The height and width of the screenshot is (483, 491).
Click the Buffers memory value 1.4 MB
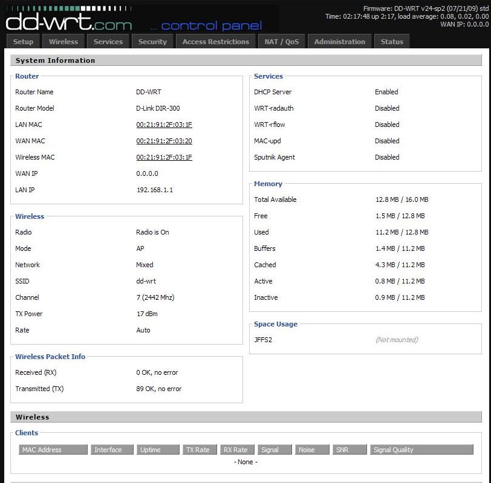tap(400, 248)
